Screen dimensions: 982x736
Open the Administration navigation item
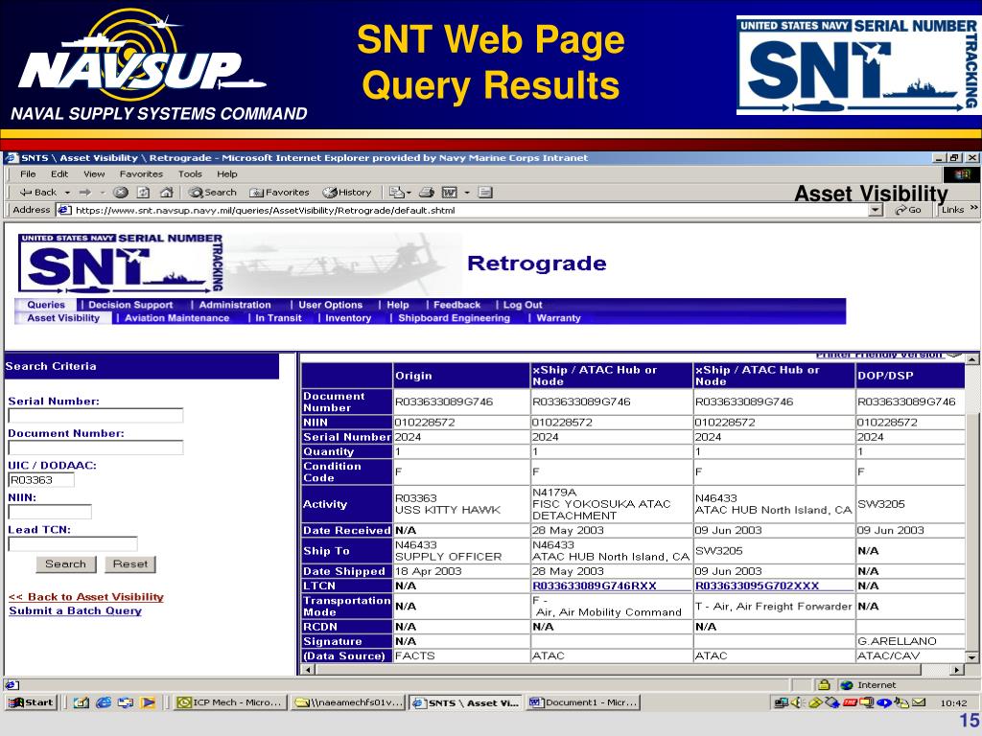235,305
